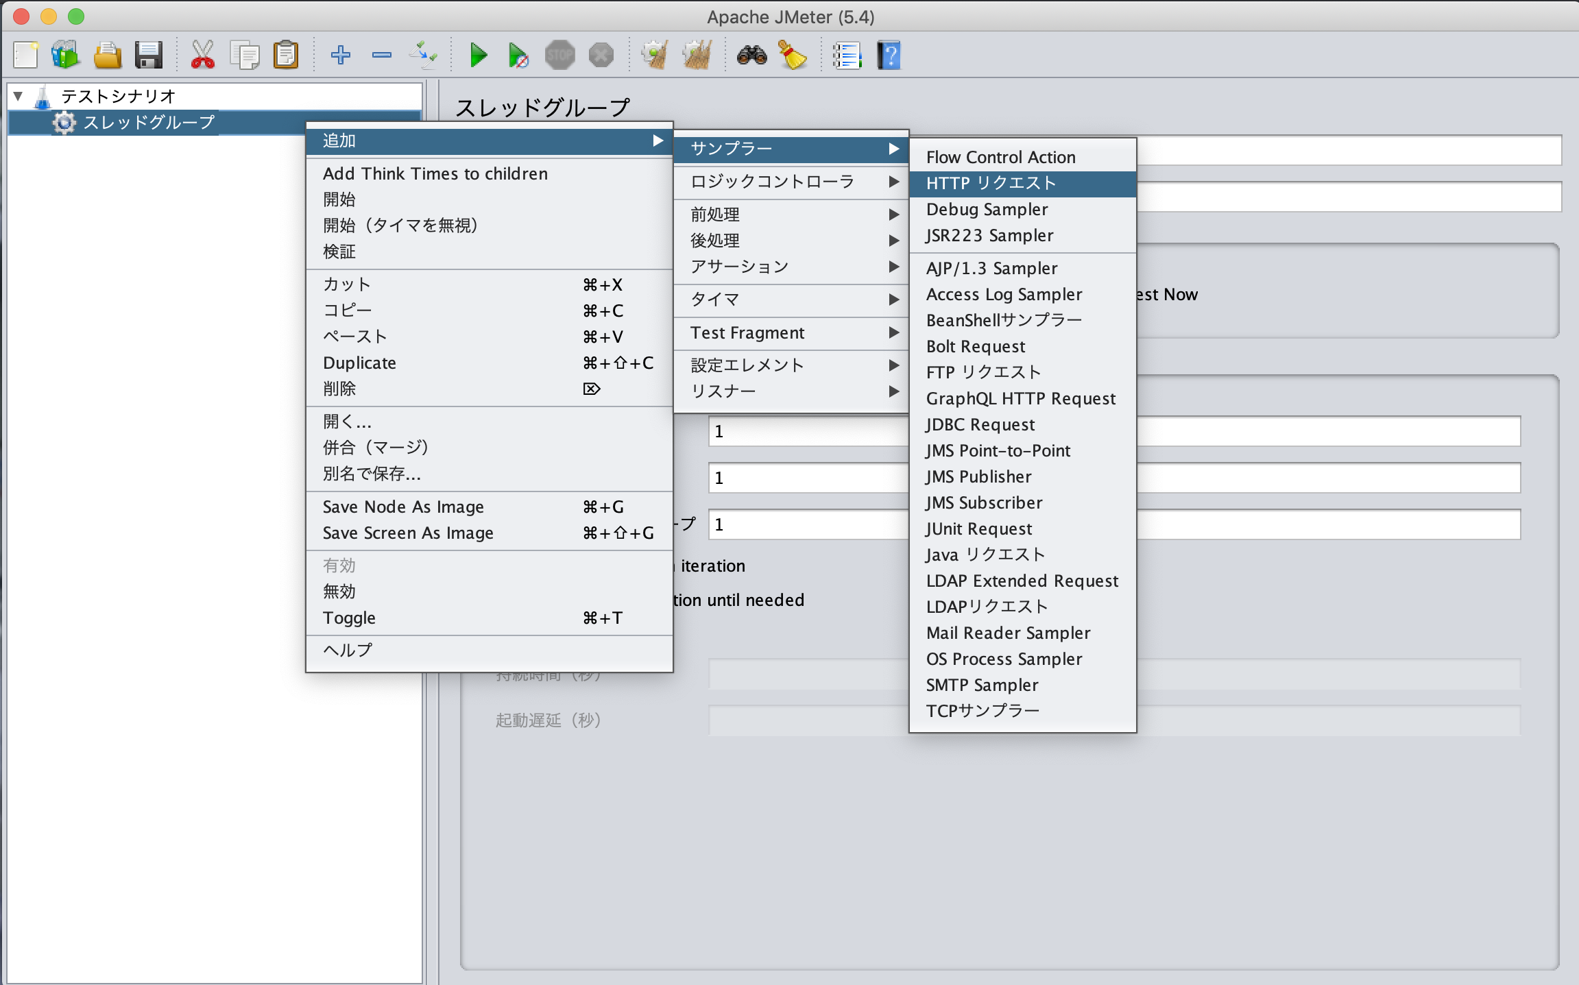This screenshot has width=1579, height=985.
Task: Click the Search binoculars icon
Action: coord(751,55)
